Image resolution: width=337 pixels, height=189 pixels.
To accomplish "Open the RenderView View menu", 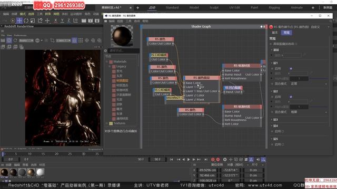I will pyautogui.click(x=9, y=35).
